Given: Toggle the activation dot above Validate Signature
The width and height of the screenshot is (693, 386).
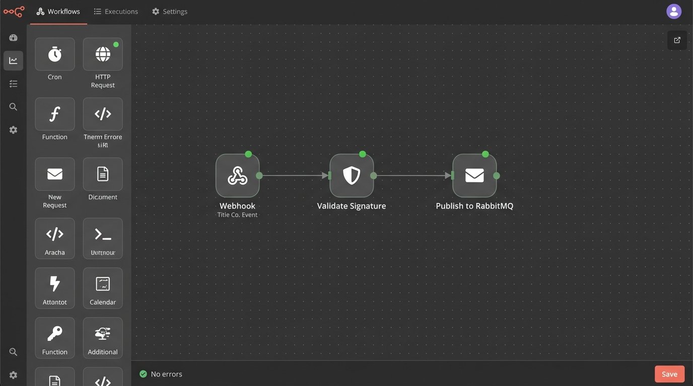Looking at the screenshot, I should (x=362, y=154).
